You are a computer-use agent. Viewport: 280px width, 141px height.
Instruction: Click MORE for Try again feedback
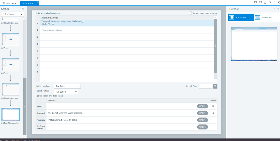coord(202,120)
